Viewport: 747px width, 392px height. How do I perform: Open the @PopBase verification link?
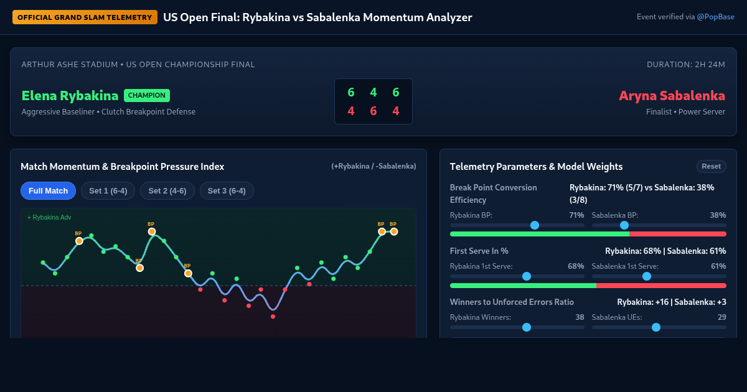[x=716, y=17]
